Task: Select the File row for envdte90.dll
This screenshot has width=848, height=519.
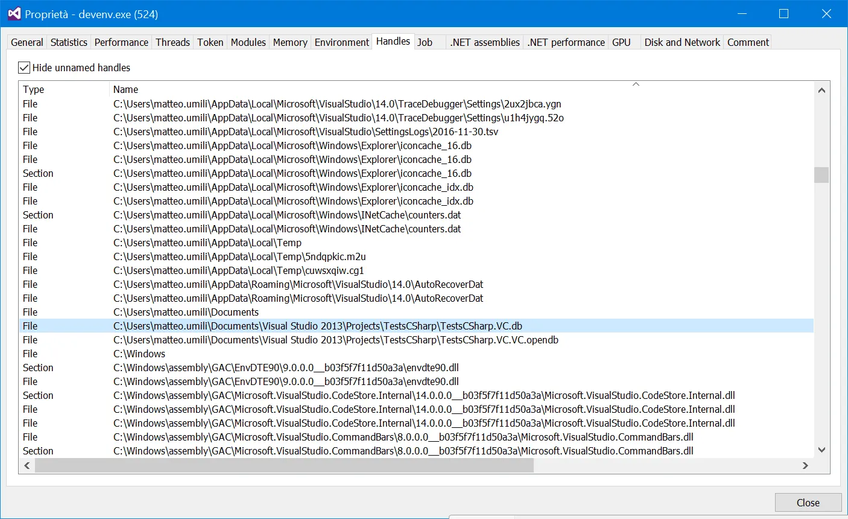Action: [x=416, y=381]
